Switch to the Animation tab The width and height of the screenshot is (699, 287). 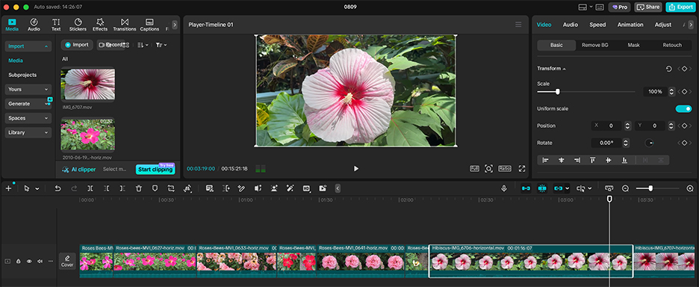click(x=630, y=25)
